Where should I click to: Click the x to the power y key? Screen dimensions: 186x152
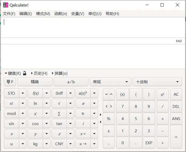pos(162,94)
